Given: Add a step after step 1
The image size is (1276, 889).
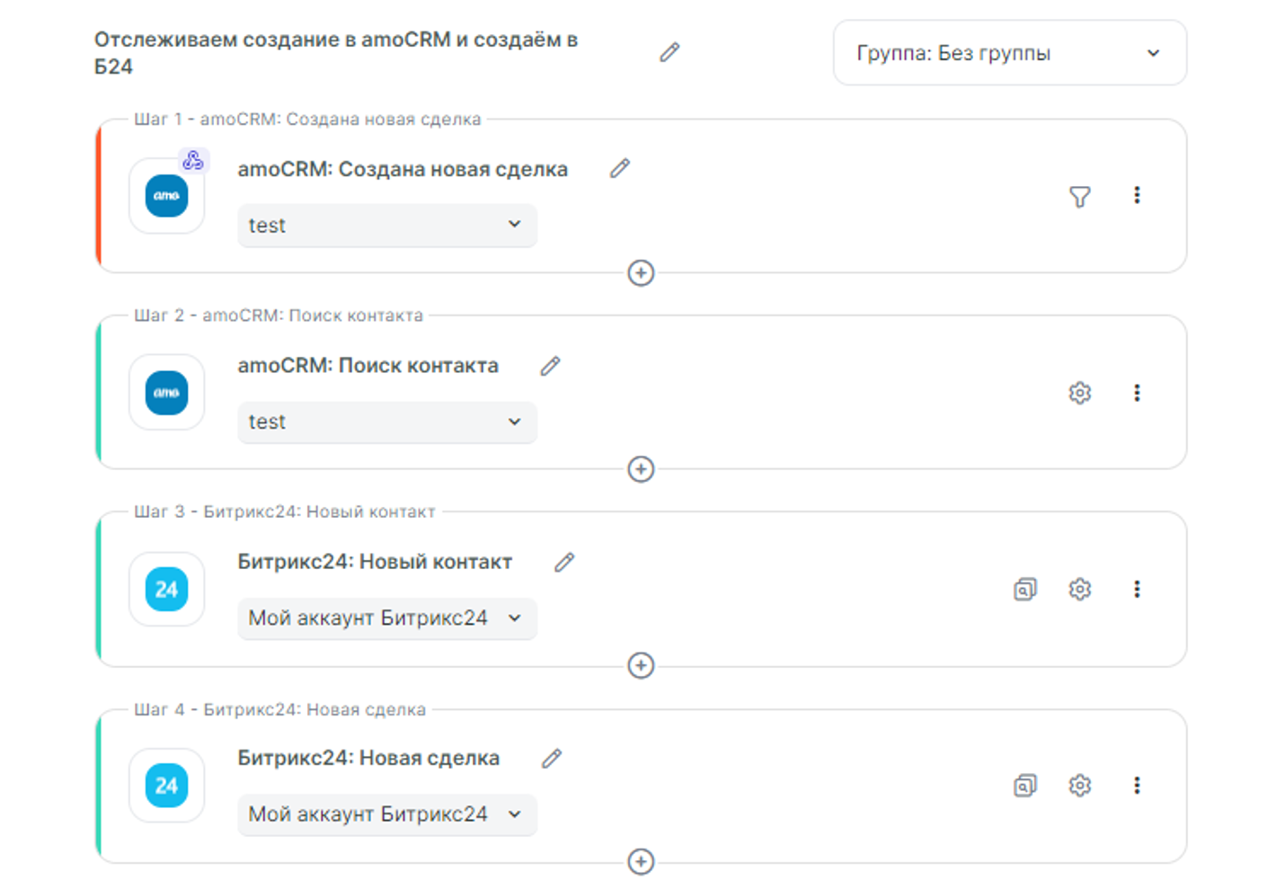Looking at the screenshot, I should click(641, 273).
